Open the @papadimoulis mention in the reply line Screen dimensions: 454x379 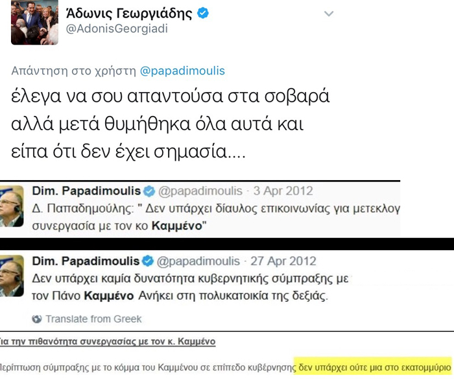click(182, 71)
